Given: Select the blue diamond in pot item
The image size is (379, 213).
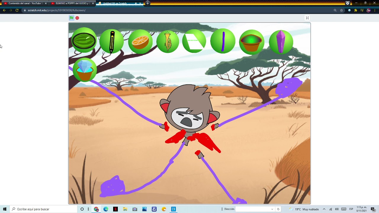Looking at the screenshot, I should point(85,70).
